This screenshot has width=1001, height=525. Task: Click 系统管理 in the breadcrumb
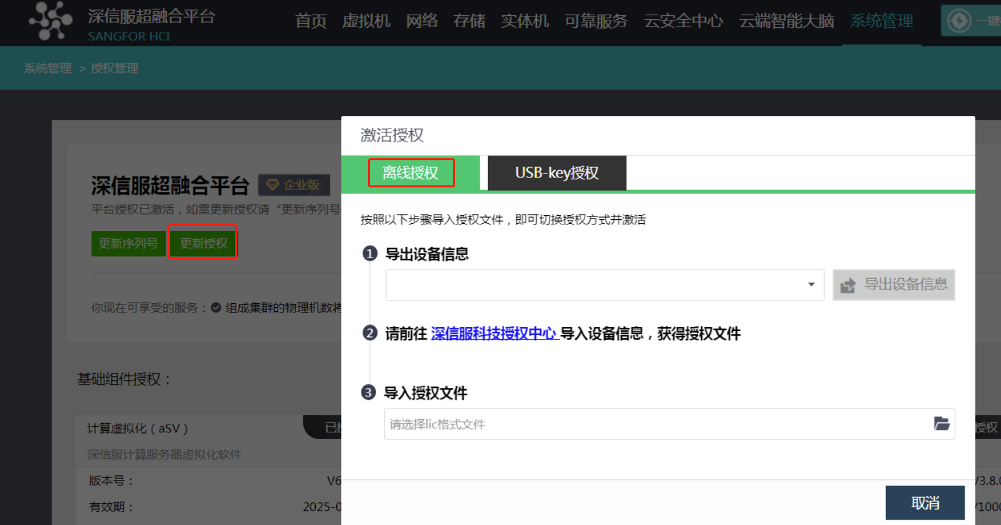pos(48,68)
